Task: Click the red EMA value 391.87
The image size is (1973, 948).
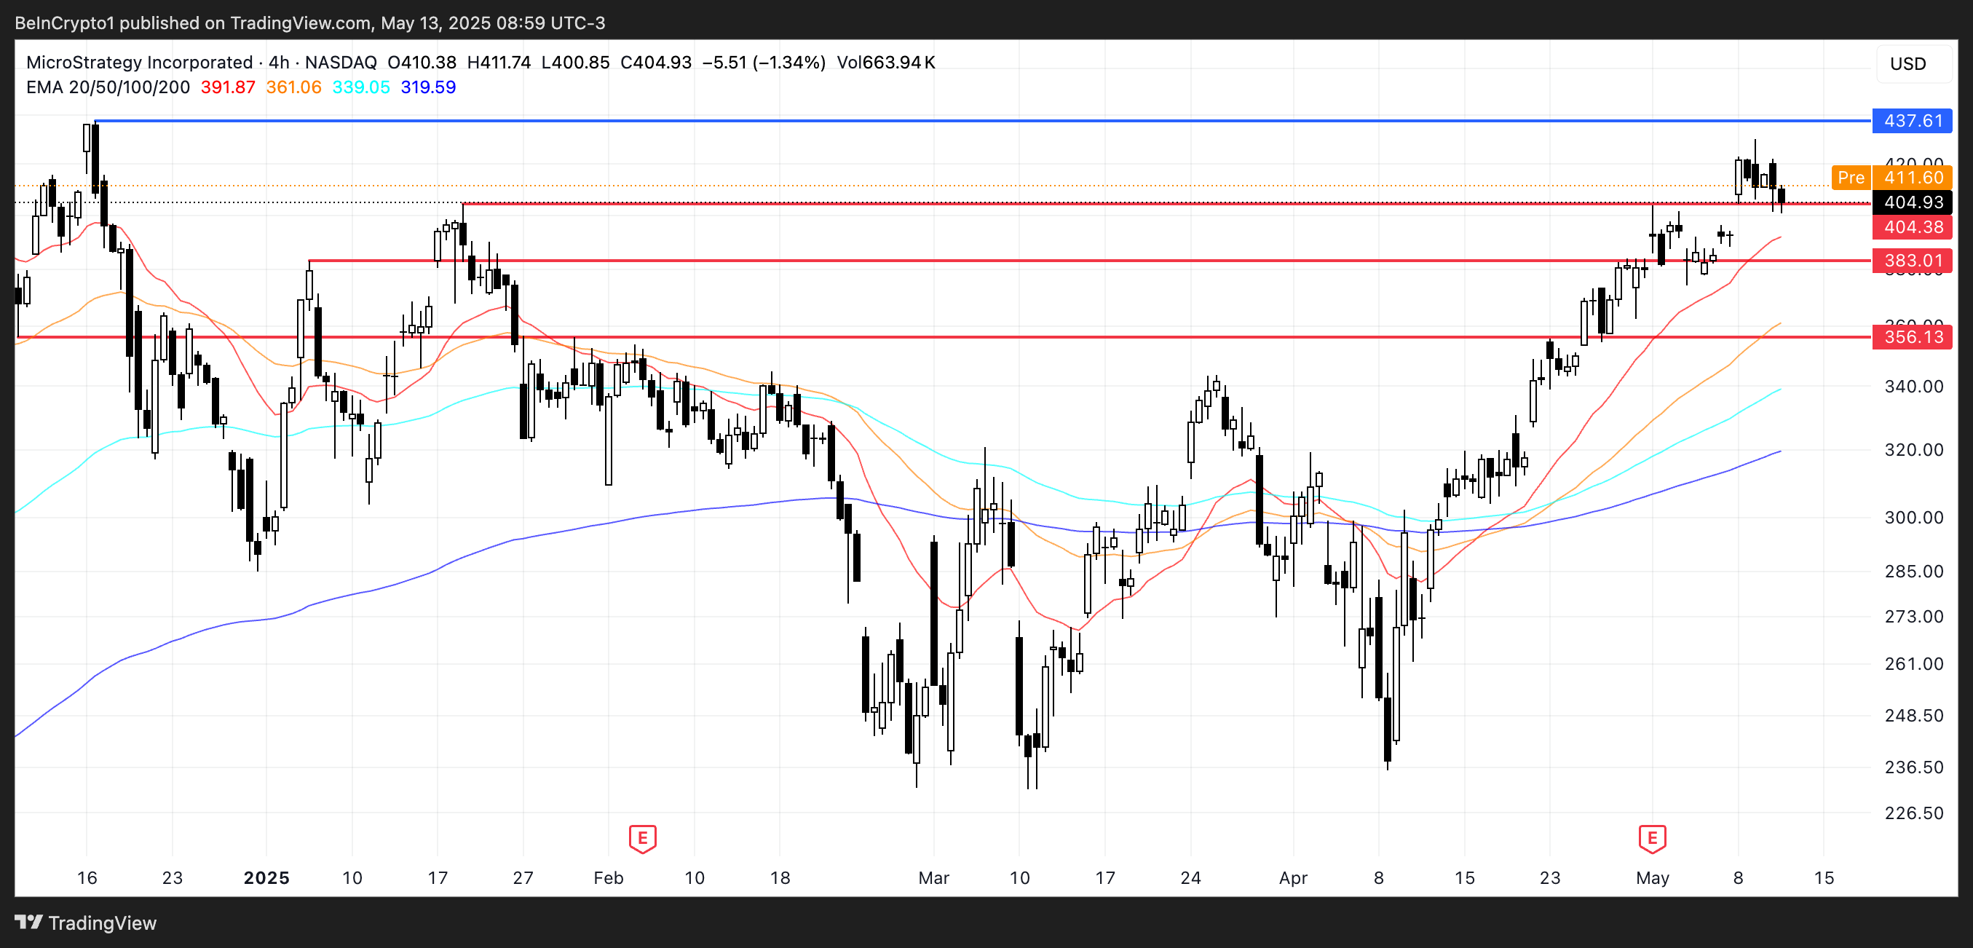Action: coord(227,87)
